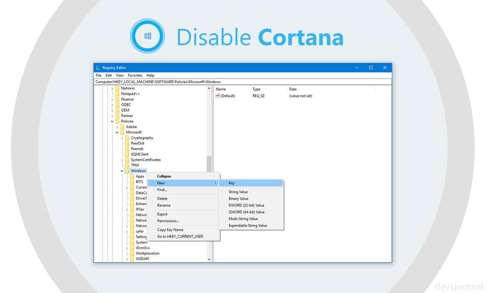Collapse the Microsoft key arrow
Image resolution: width=487 pixels, height=293 pixels.
click(x=117, y=132)
